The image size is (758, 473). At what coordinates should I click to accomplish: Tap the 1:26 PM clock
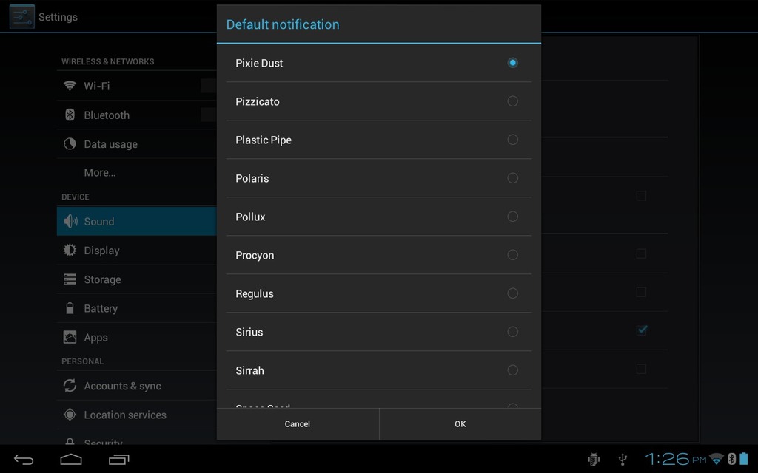coord(675,459)
